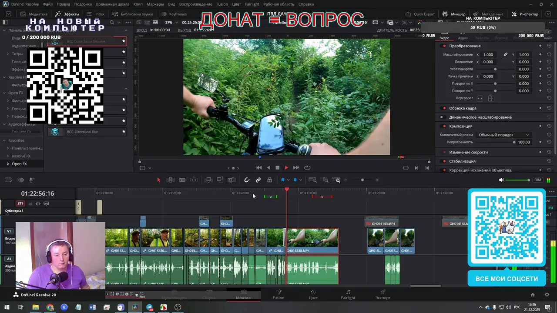Collapse the Аудиоэффекты category

pos(4,124)
